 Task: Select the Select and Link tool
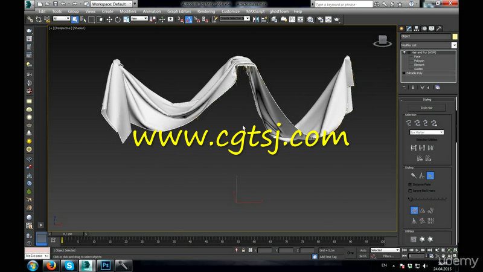click(x=30, y=19)
